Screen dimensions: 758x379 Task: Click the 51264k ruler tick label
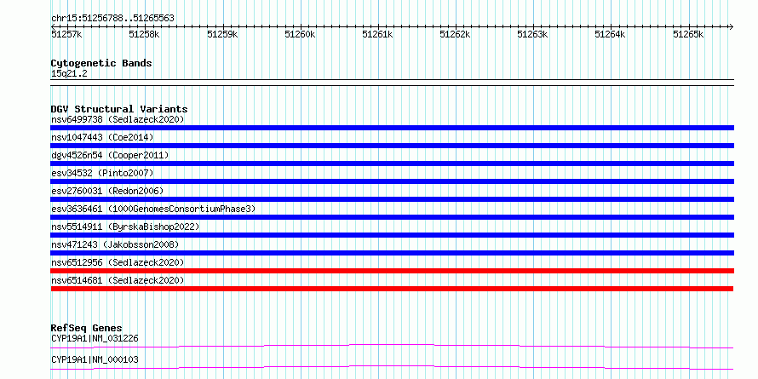[610, 35]
